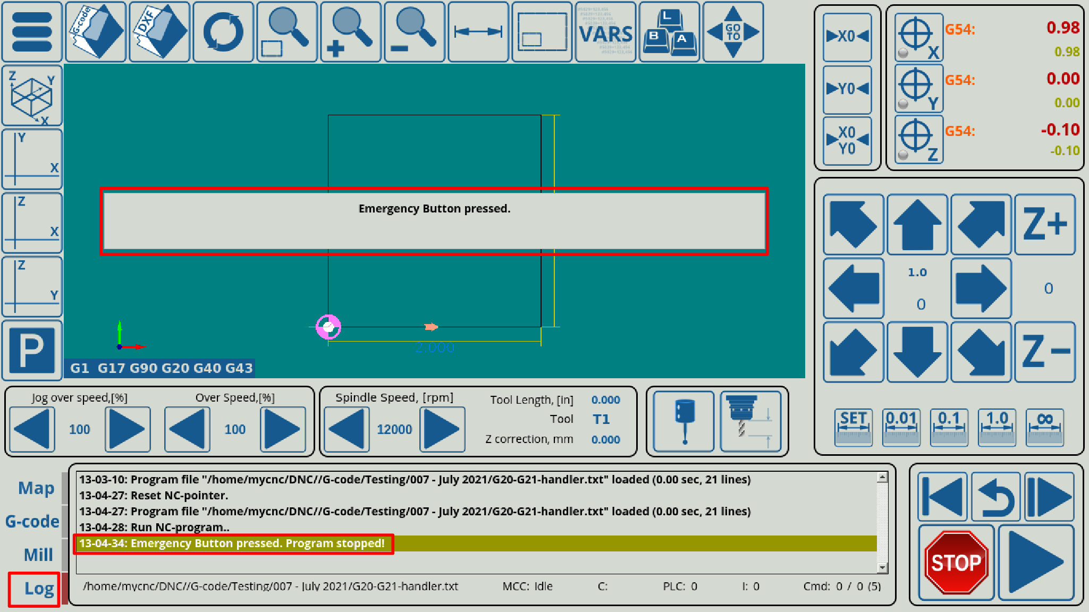The image size is (1089, 612).
Task: Increase Over Speed percent right arrow
Action: (283, 429)
